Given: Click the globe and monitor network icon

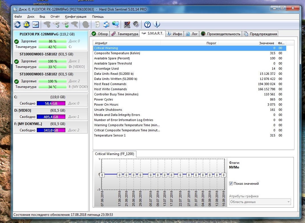Looking at the screenshot, I should click(x=115, y=25).
